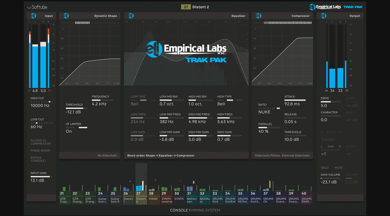Click the Compressor section logo icon
The image size is (390, 216).
259,16
